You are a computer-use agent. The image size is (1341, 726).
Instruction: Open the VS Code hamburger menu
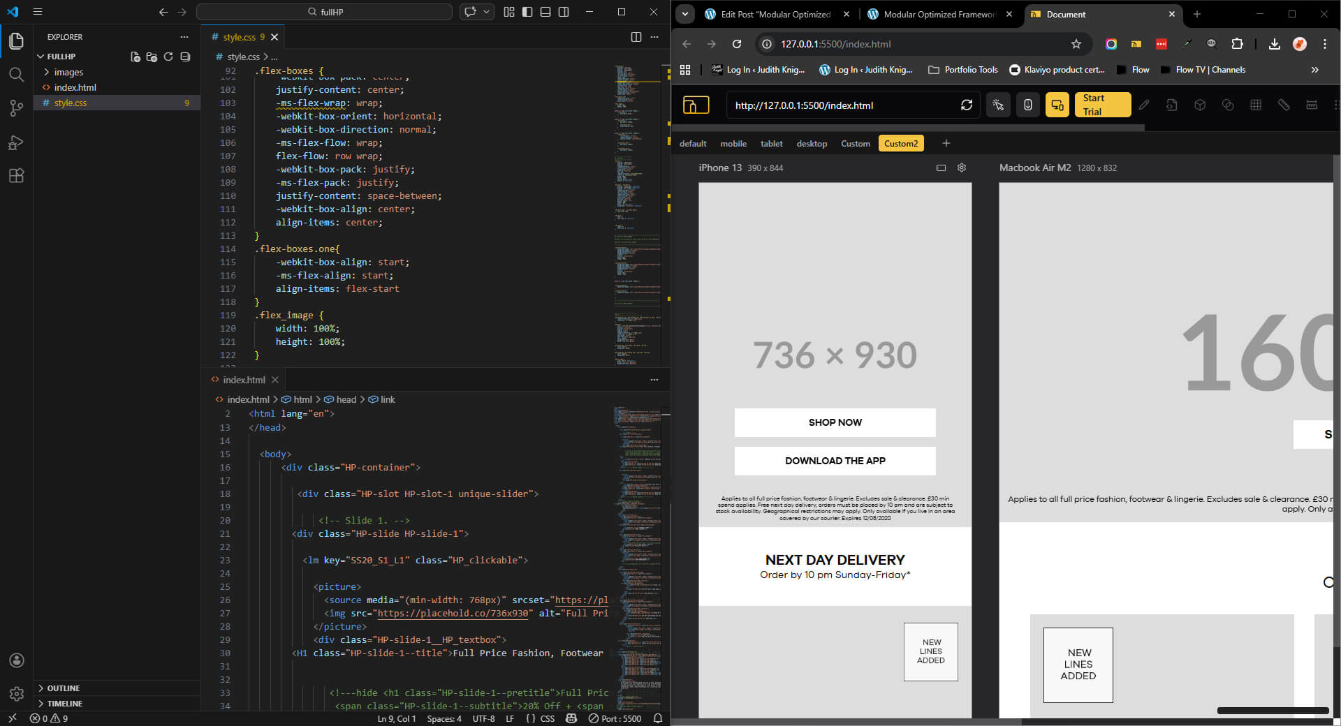38,12
